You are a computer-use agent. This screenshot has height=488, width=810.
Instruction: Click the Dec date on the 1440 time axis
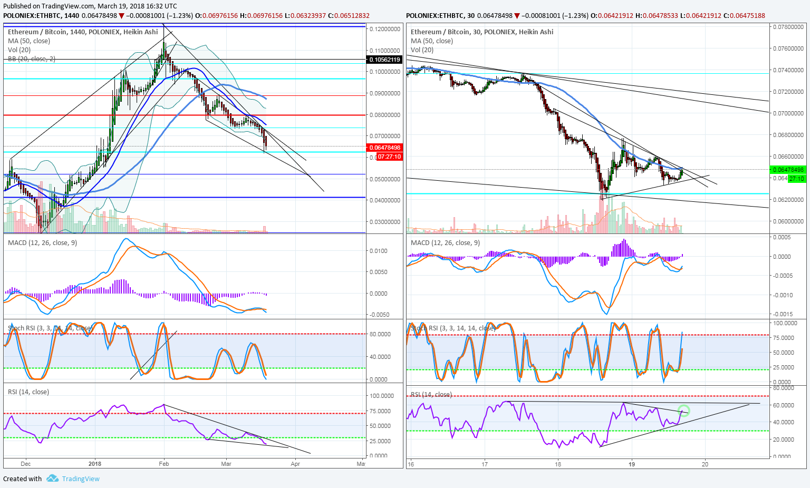tap(25, 464)
